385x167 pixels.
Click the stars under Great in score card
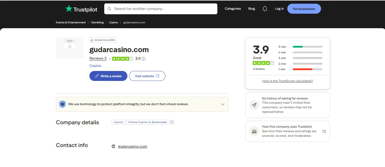(x=263, y=63)
